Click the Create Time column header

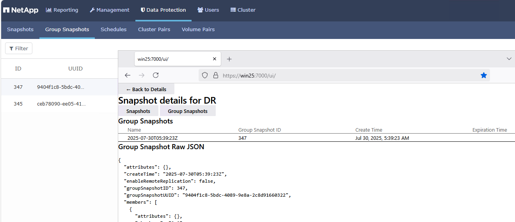[369, 130]
